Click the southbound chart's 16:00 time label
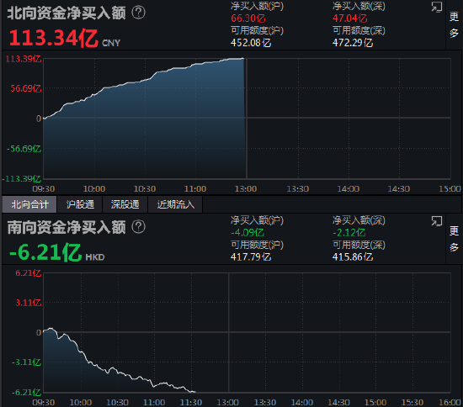 pyautogui.click(x=450, y=402)
